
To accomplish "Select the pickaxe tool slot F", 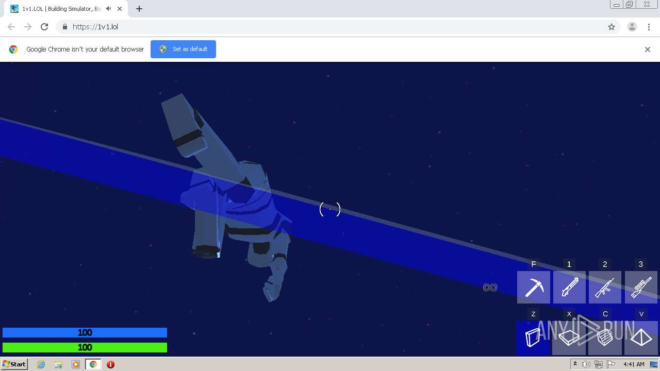I will pos(534,287).
